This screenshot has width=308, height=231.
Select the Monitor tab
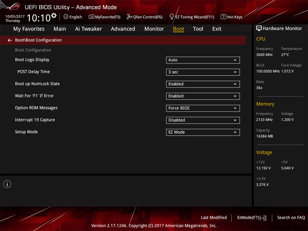click(x=154, y=29)
